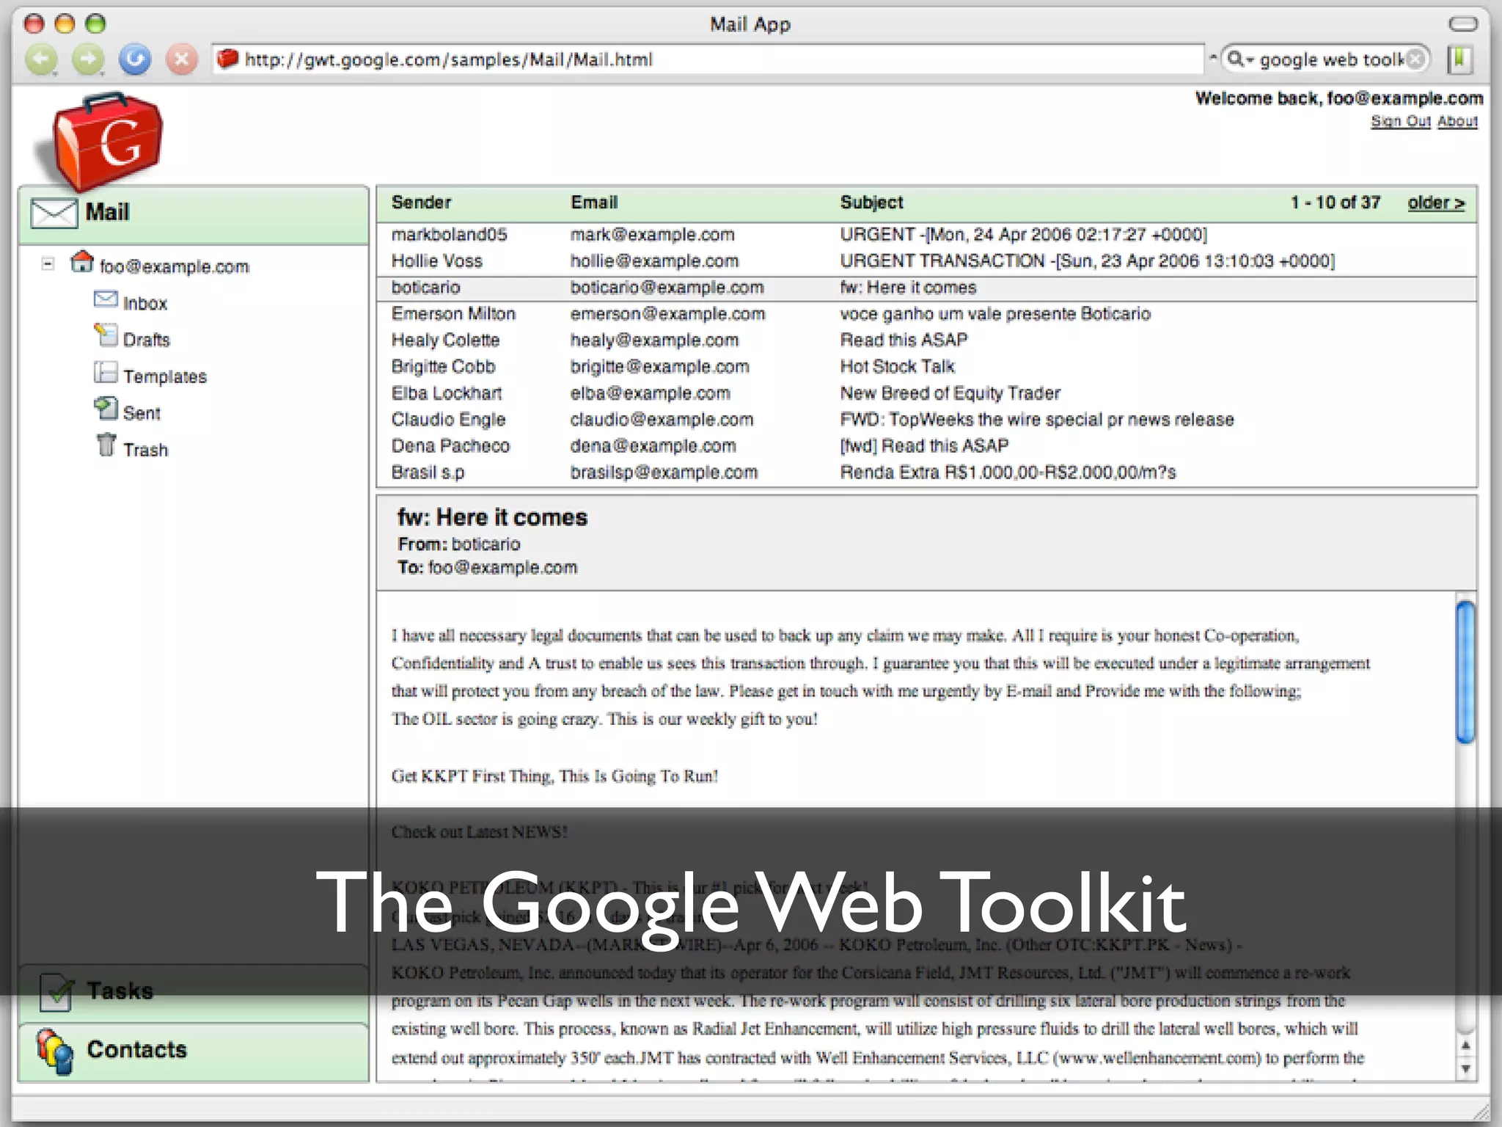Click the Trash can icon
The height and width of the screenshot is (1127, 1502).
coord(106,445)
